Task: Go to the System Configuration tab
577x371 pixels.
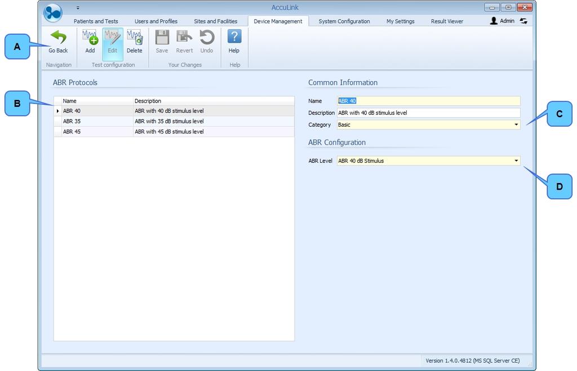Action: click(344, 21)
